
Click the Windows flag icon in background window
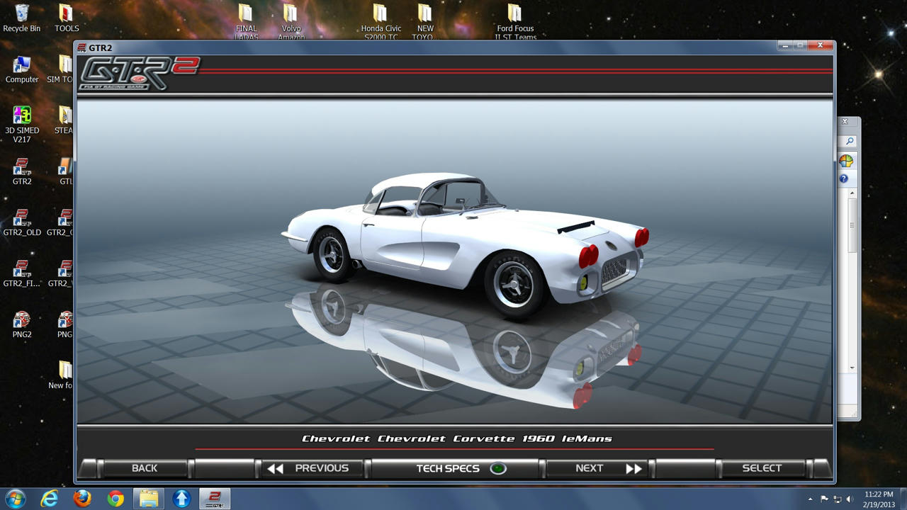coord(846,161)
